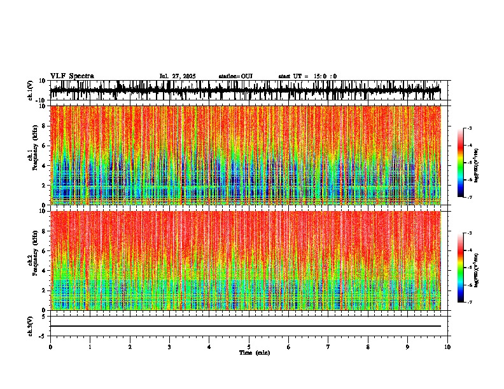Click time axis tick label "8"
This screenshot has height=389, width=504.
tap(368, 347)
